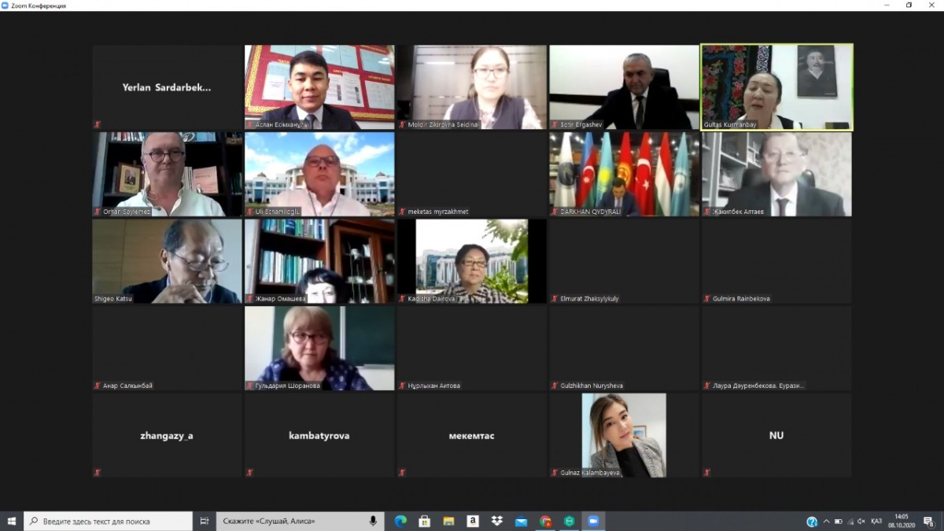Open the notification center with 8 alerts
Viewport: 944px width, 531px height.
929,521
